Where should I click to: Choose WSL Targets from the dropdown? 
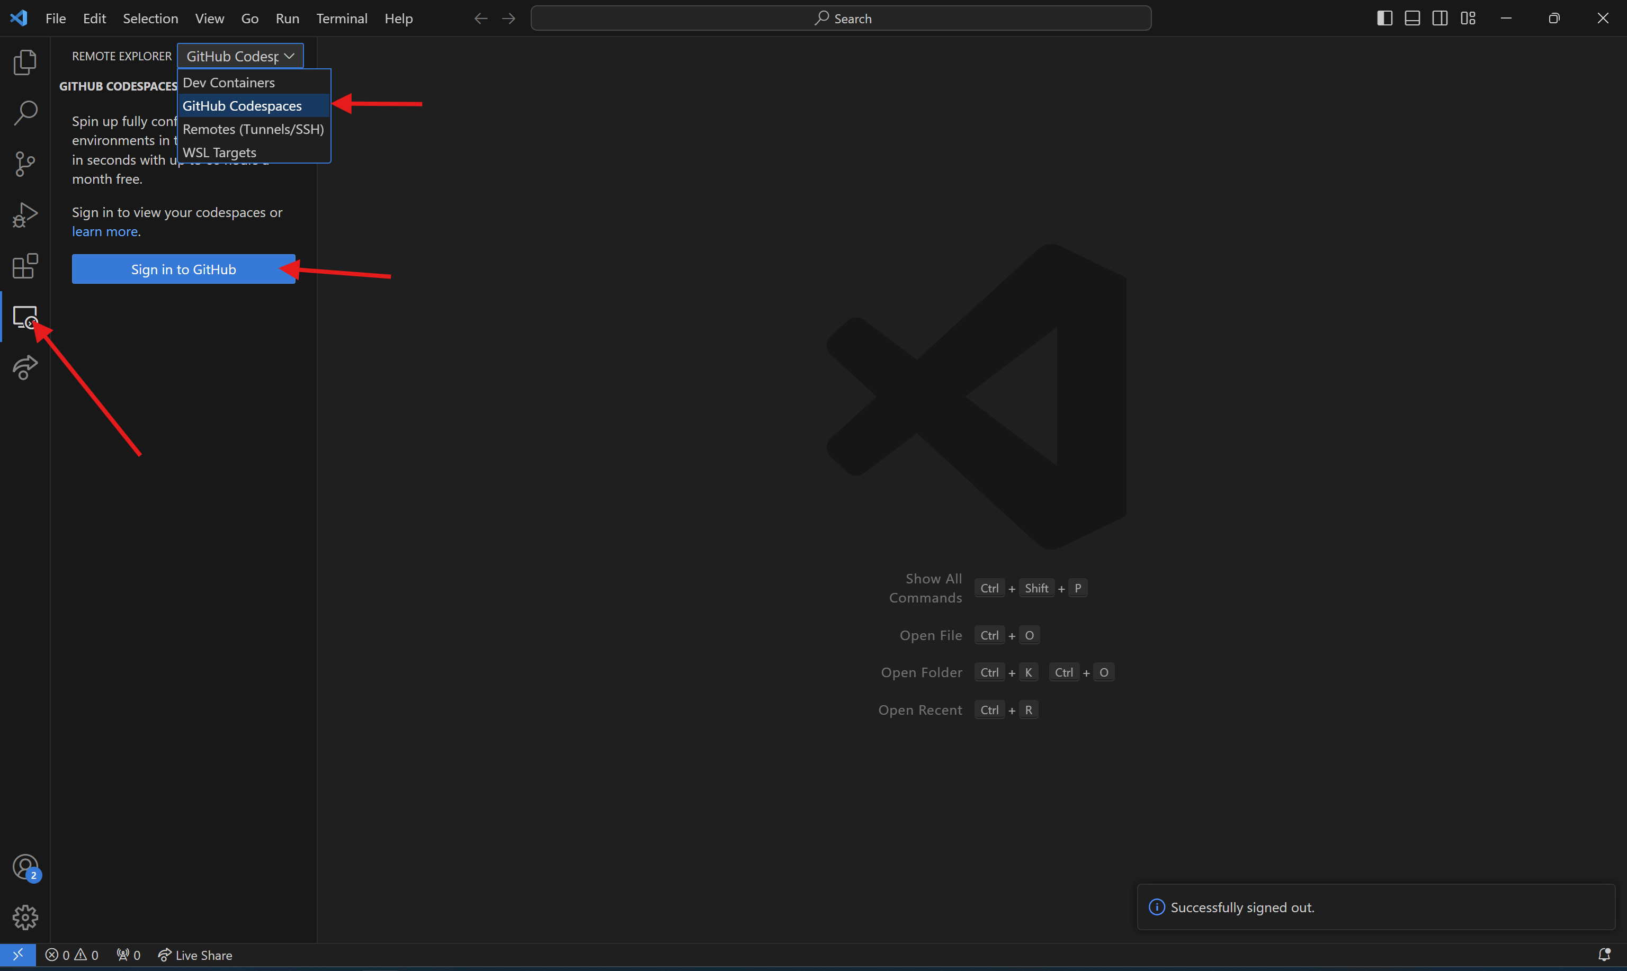(x=219, y=152)
